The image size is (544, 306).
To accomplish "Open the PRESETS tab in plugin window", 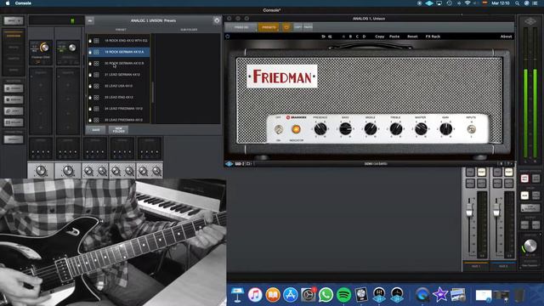I will click(269, 27).
